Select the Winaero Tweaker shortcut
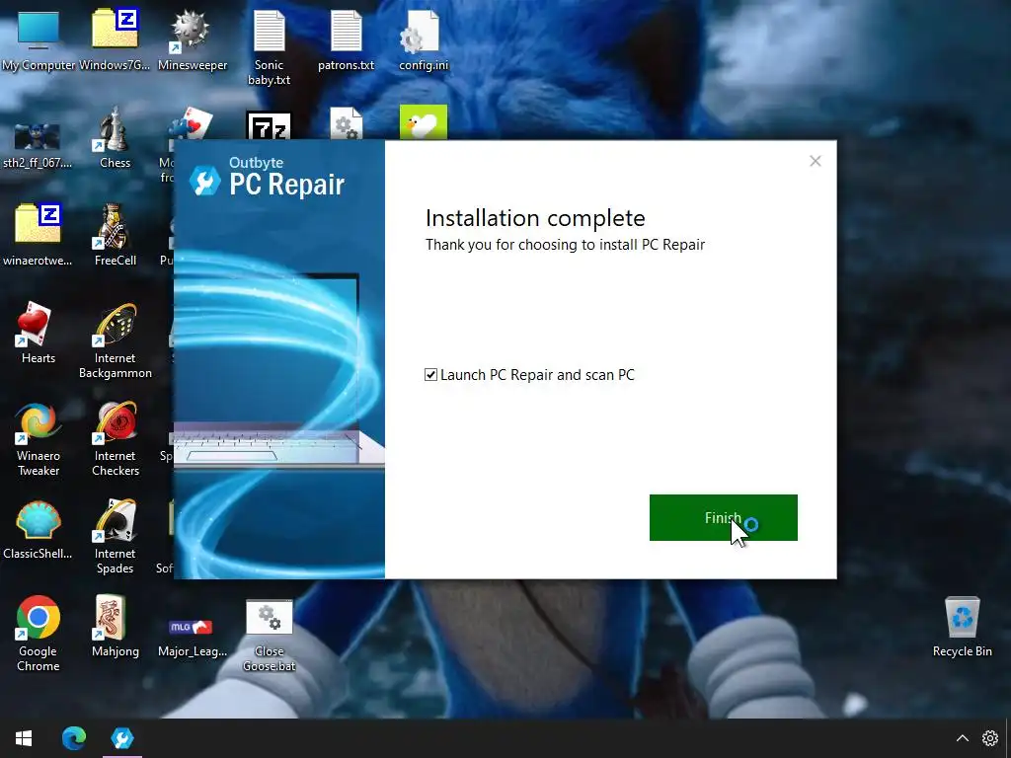 (x=39, y=438)
